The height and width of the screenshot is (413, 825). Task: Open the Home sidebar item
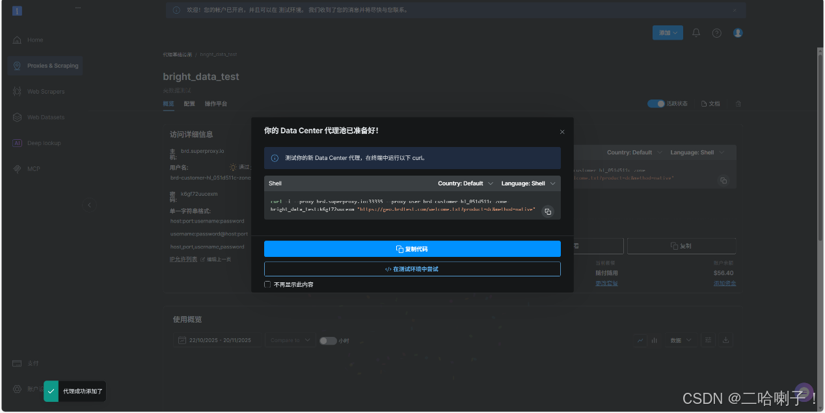point(46,40)
